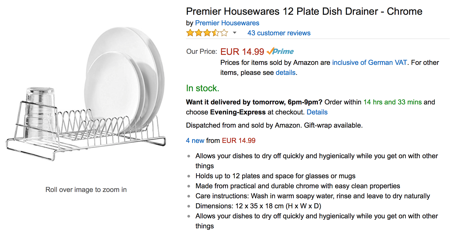Open Evening-Express delivery Details link
The image size is (455, 231).
pyautogui.click(x=317, y=112)
